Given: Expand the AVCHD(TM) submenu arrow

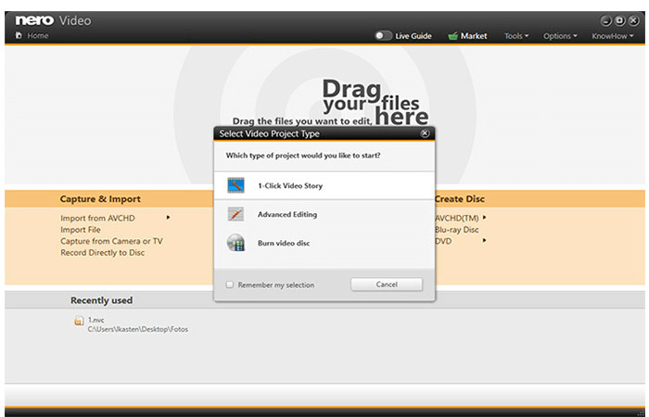Looking at the screenshot, I should 484,217.
